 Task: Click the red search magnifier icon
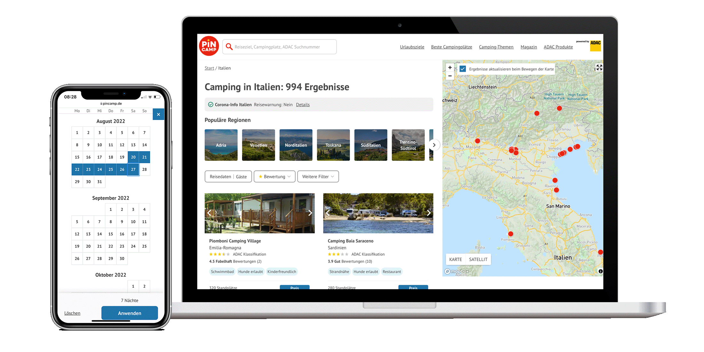(x=229, y=47)
